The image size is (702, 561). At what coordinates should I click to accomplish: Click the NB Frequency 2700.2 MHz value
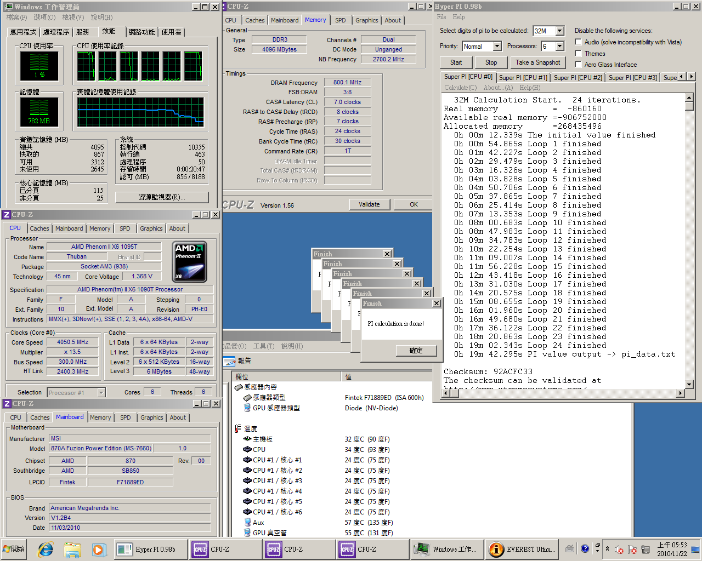click(388, 59)
